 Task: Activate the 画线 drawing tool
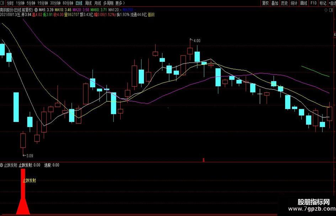coord(304,3)
